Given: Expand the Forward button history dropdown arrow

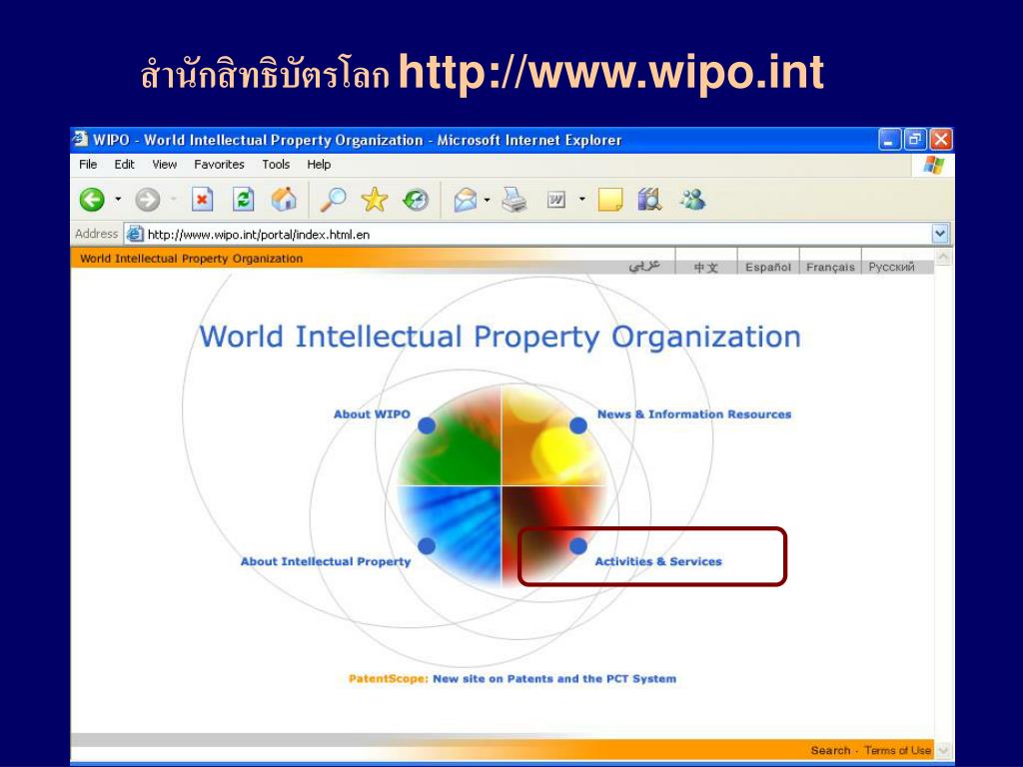Looking at the screenshot, I should click(x=174, y=199).
